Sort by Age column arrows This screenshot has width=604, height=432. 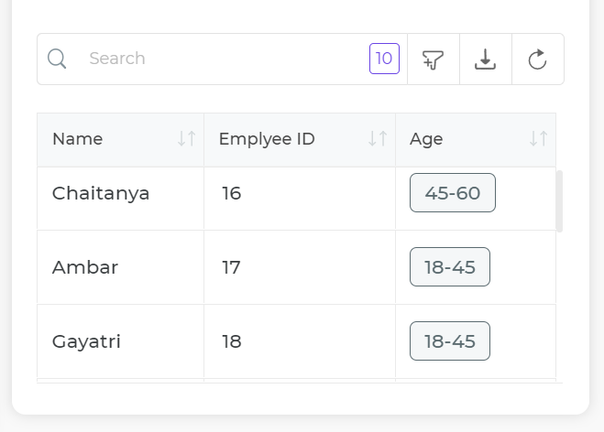(x=539, y=139)
